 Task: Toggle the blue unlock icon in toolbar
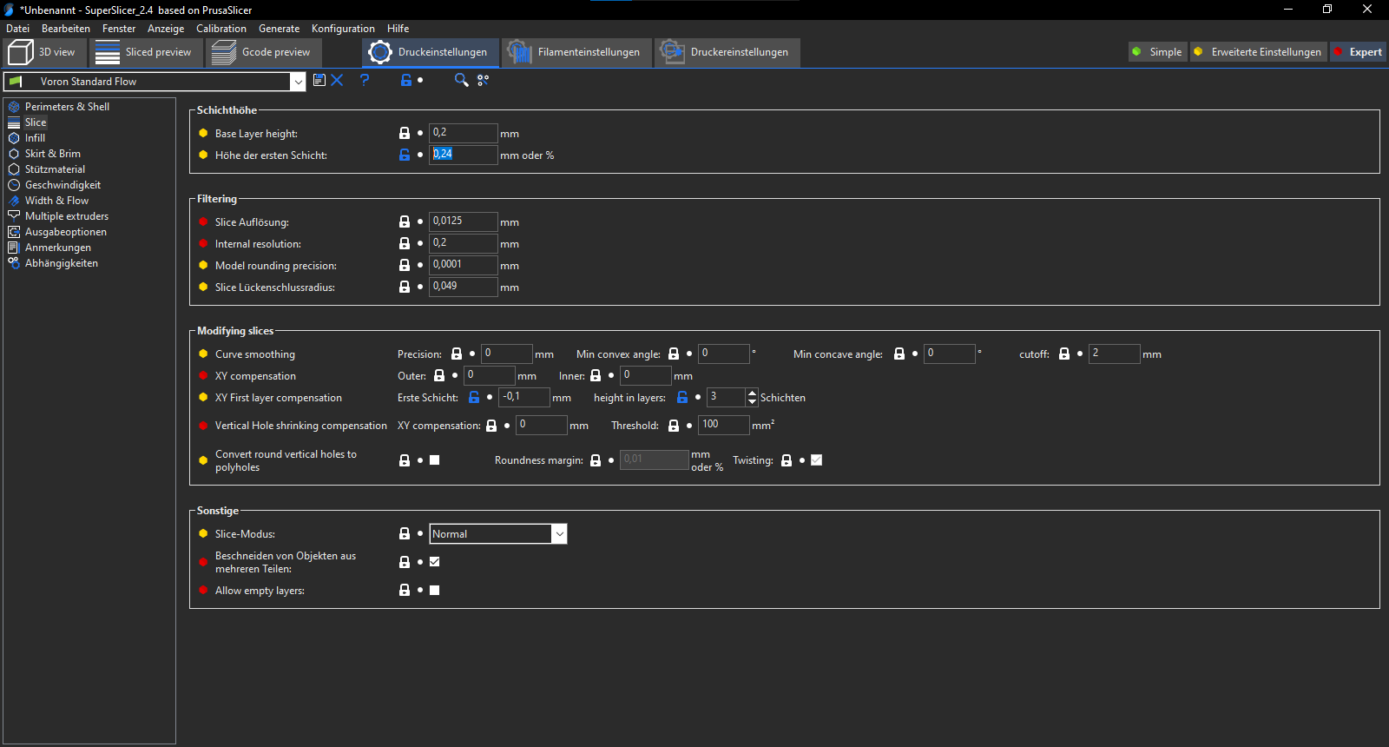tap(405, 80)
